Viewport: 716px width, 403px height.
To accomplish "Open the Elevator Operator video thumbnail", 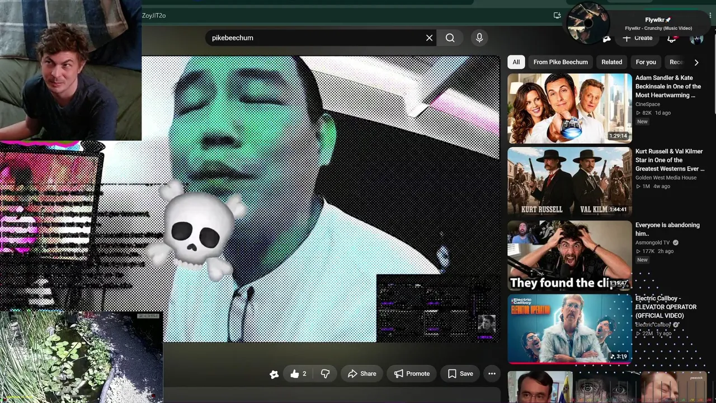I will [x=569, y=329].
